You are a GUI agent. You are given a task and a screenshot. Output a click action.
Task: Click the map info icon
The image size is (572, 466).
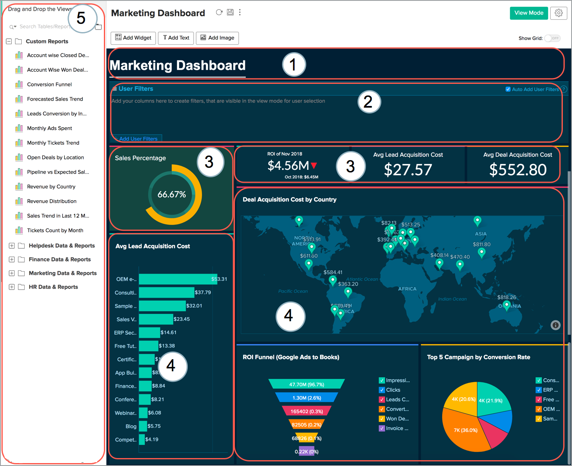click(x=555, y=325)
